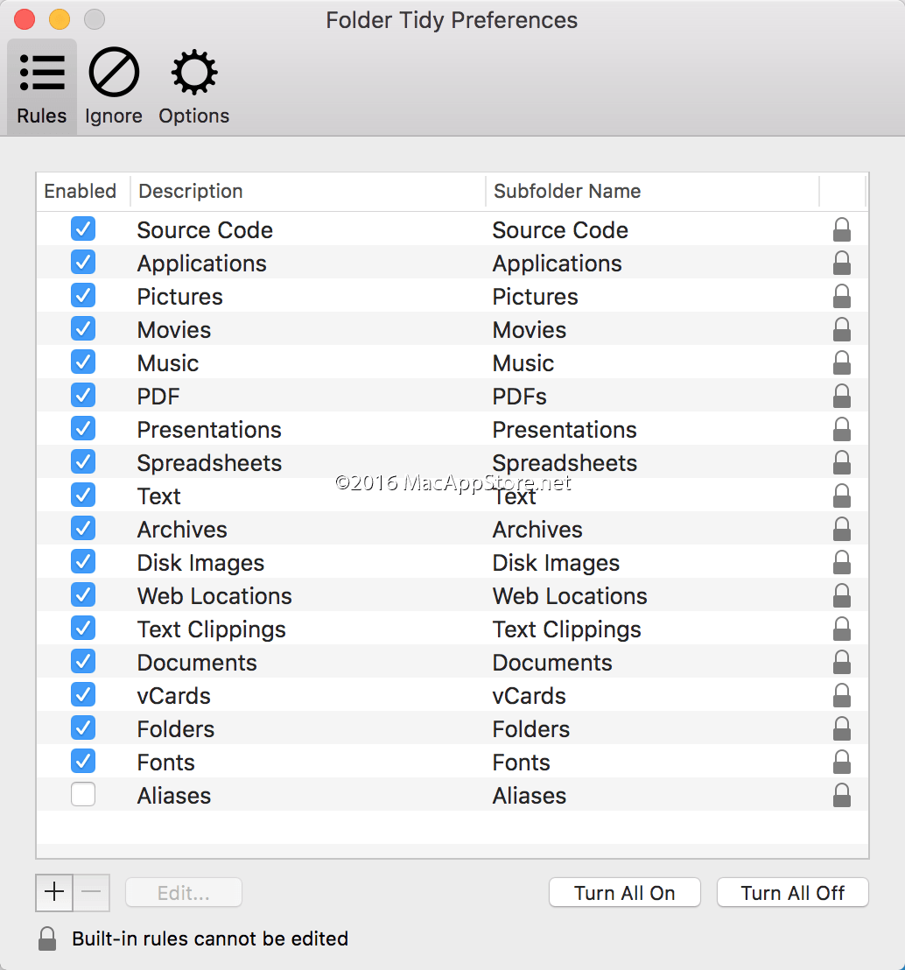Image resolution: width=905 pixels, height=970 pixels.
Task: Enable the Aliases rule checkbox
Action: [83, 795]
